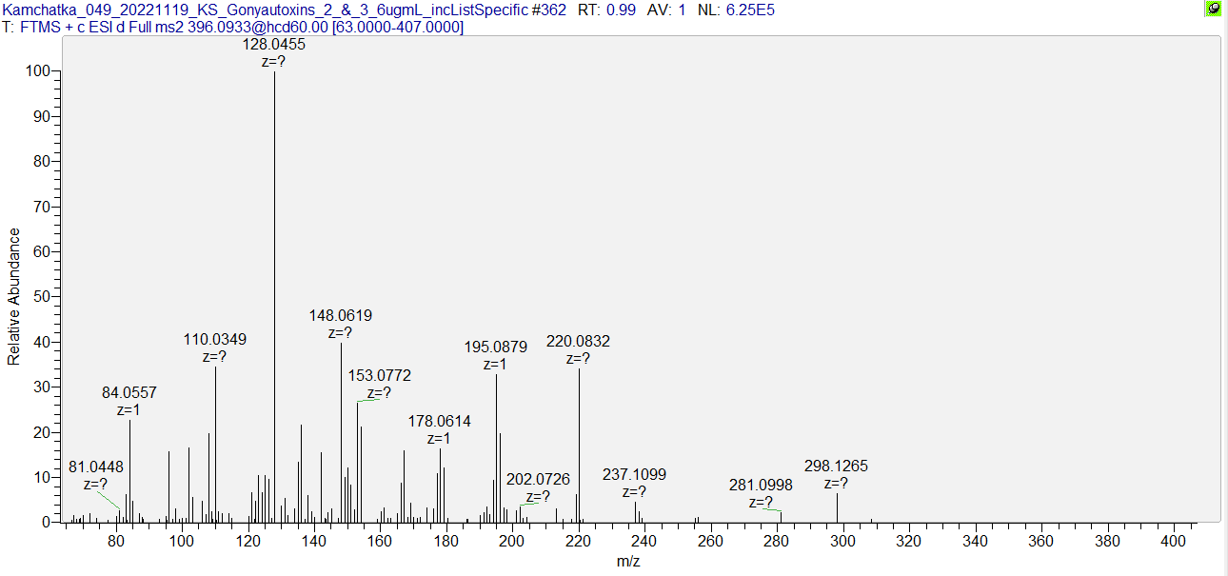1228x576 pixels.
Task: Select the 195.0879 peak label
Action: point(495,347)
